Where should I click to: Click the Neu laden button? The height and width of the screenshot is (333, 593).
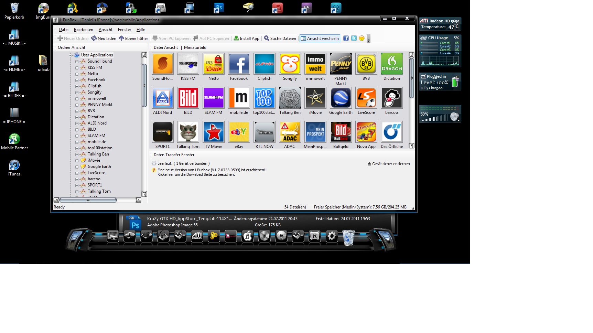tap(104, 39)
